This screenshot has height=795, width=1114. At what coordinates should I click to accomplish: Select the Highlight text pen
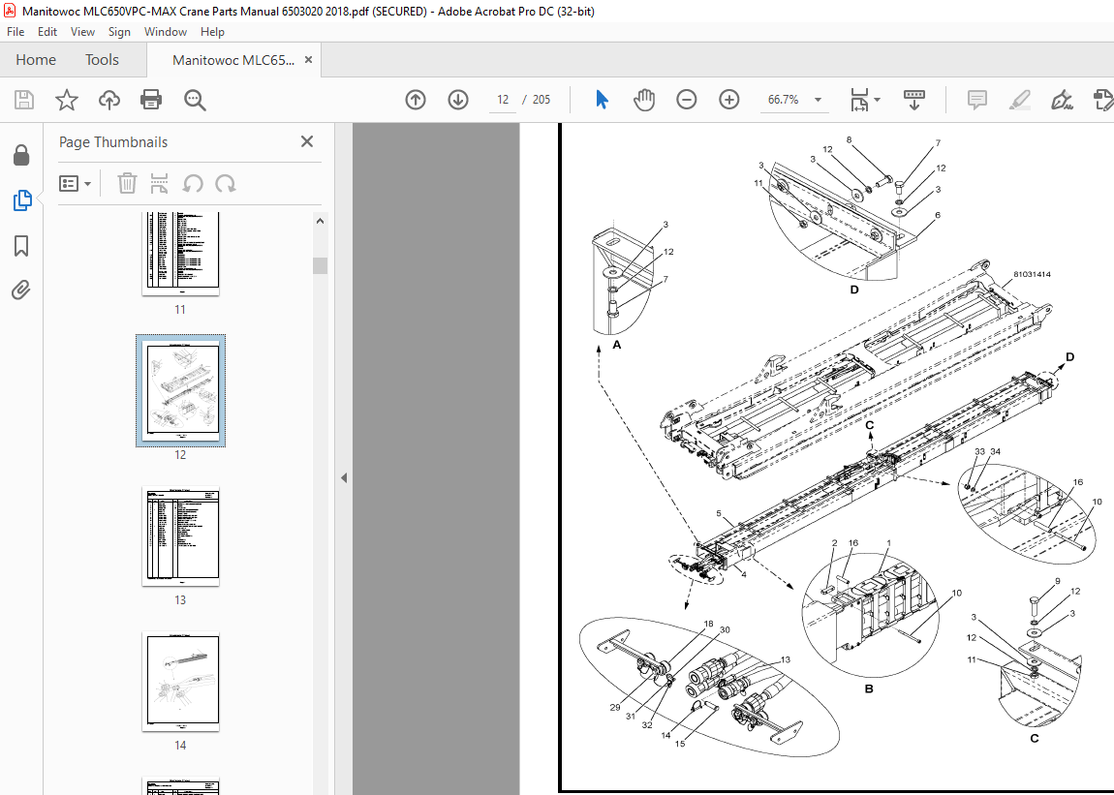coord(1019,100)
